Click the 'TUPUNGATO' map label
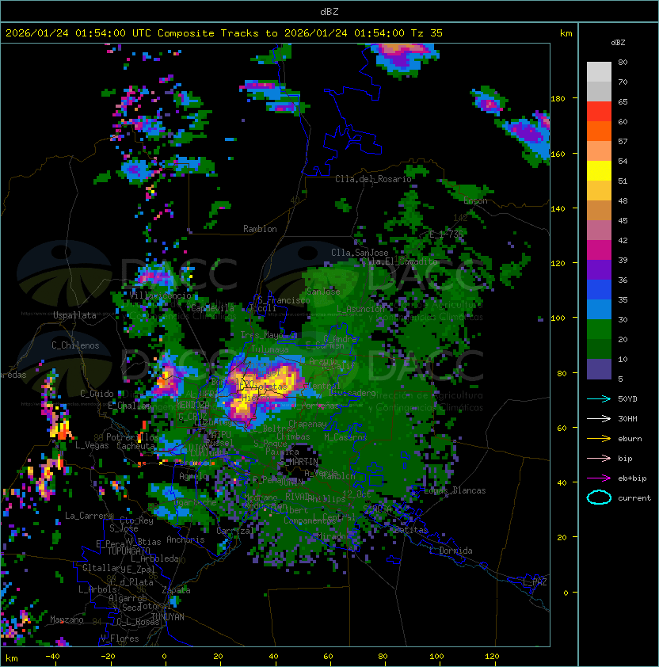The height and width of the screenshot is (667, 659). coord(128,551)
